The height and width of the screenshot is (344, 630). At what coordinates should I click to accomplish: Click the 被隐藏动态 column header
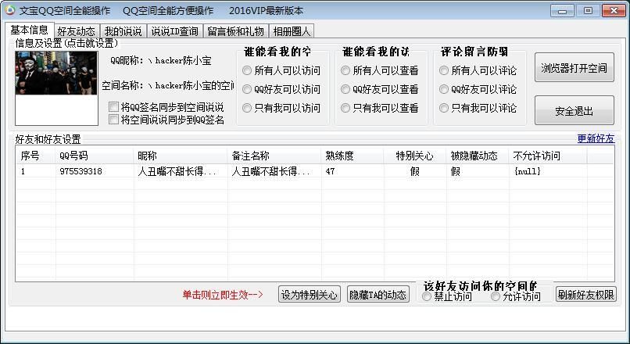coord(478,156)
